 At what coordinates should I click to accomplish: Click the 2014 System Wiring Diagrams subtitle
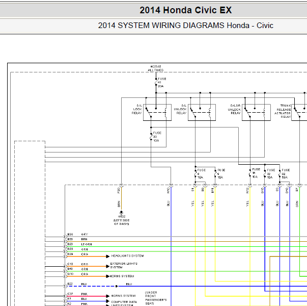click(185, 25)
